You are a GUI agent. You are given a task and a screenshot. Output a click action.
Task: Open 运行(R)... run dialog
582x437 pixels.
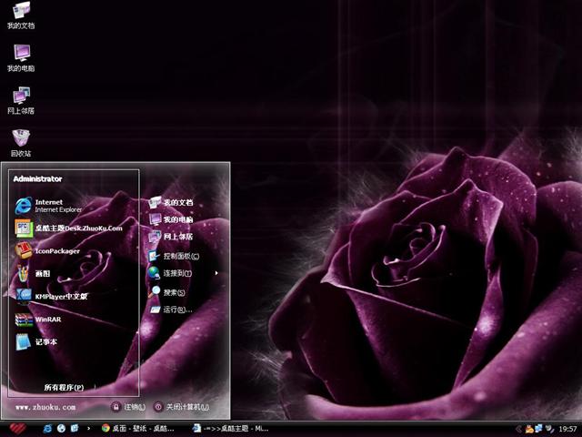[170, 310]
